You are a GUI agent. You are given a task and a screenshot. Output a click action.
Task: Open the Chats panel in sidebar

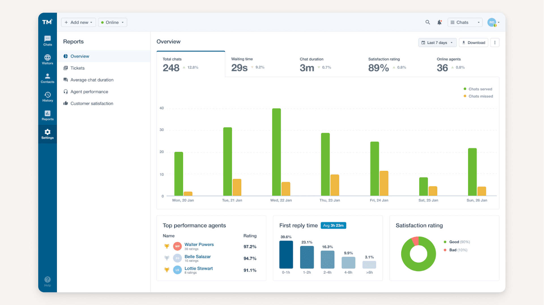[47, 40]
